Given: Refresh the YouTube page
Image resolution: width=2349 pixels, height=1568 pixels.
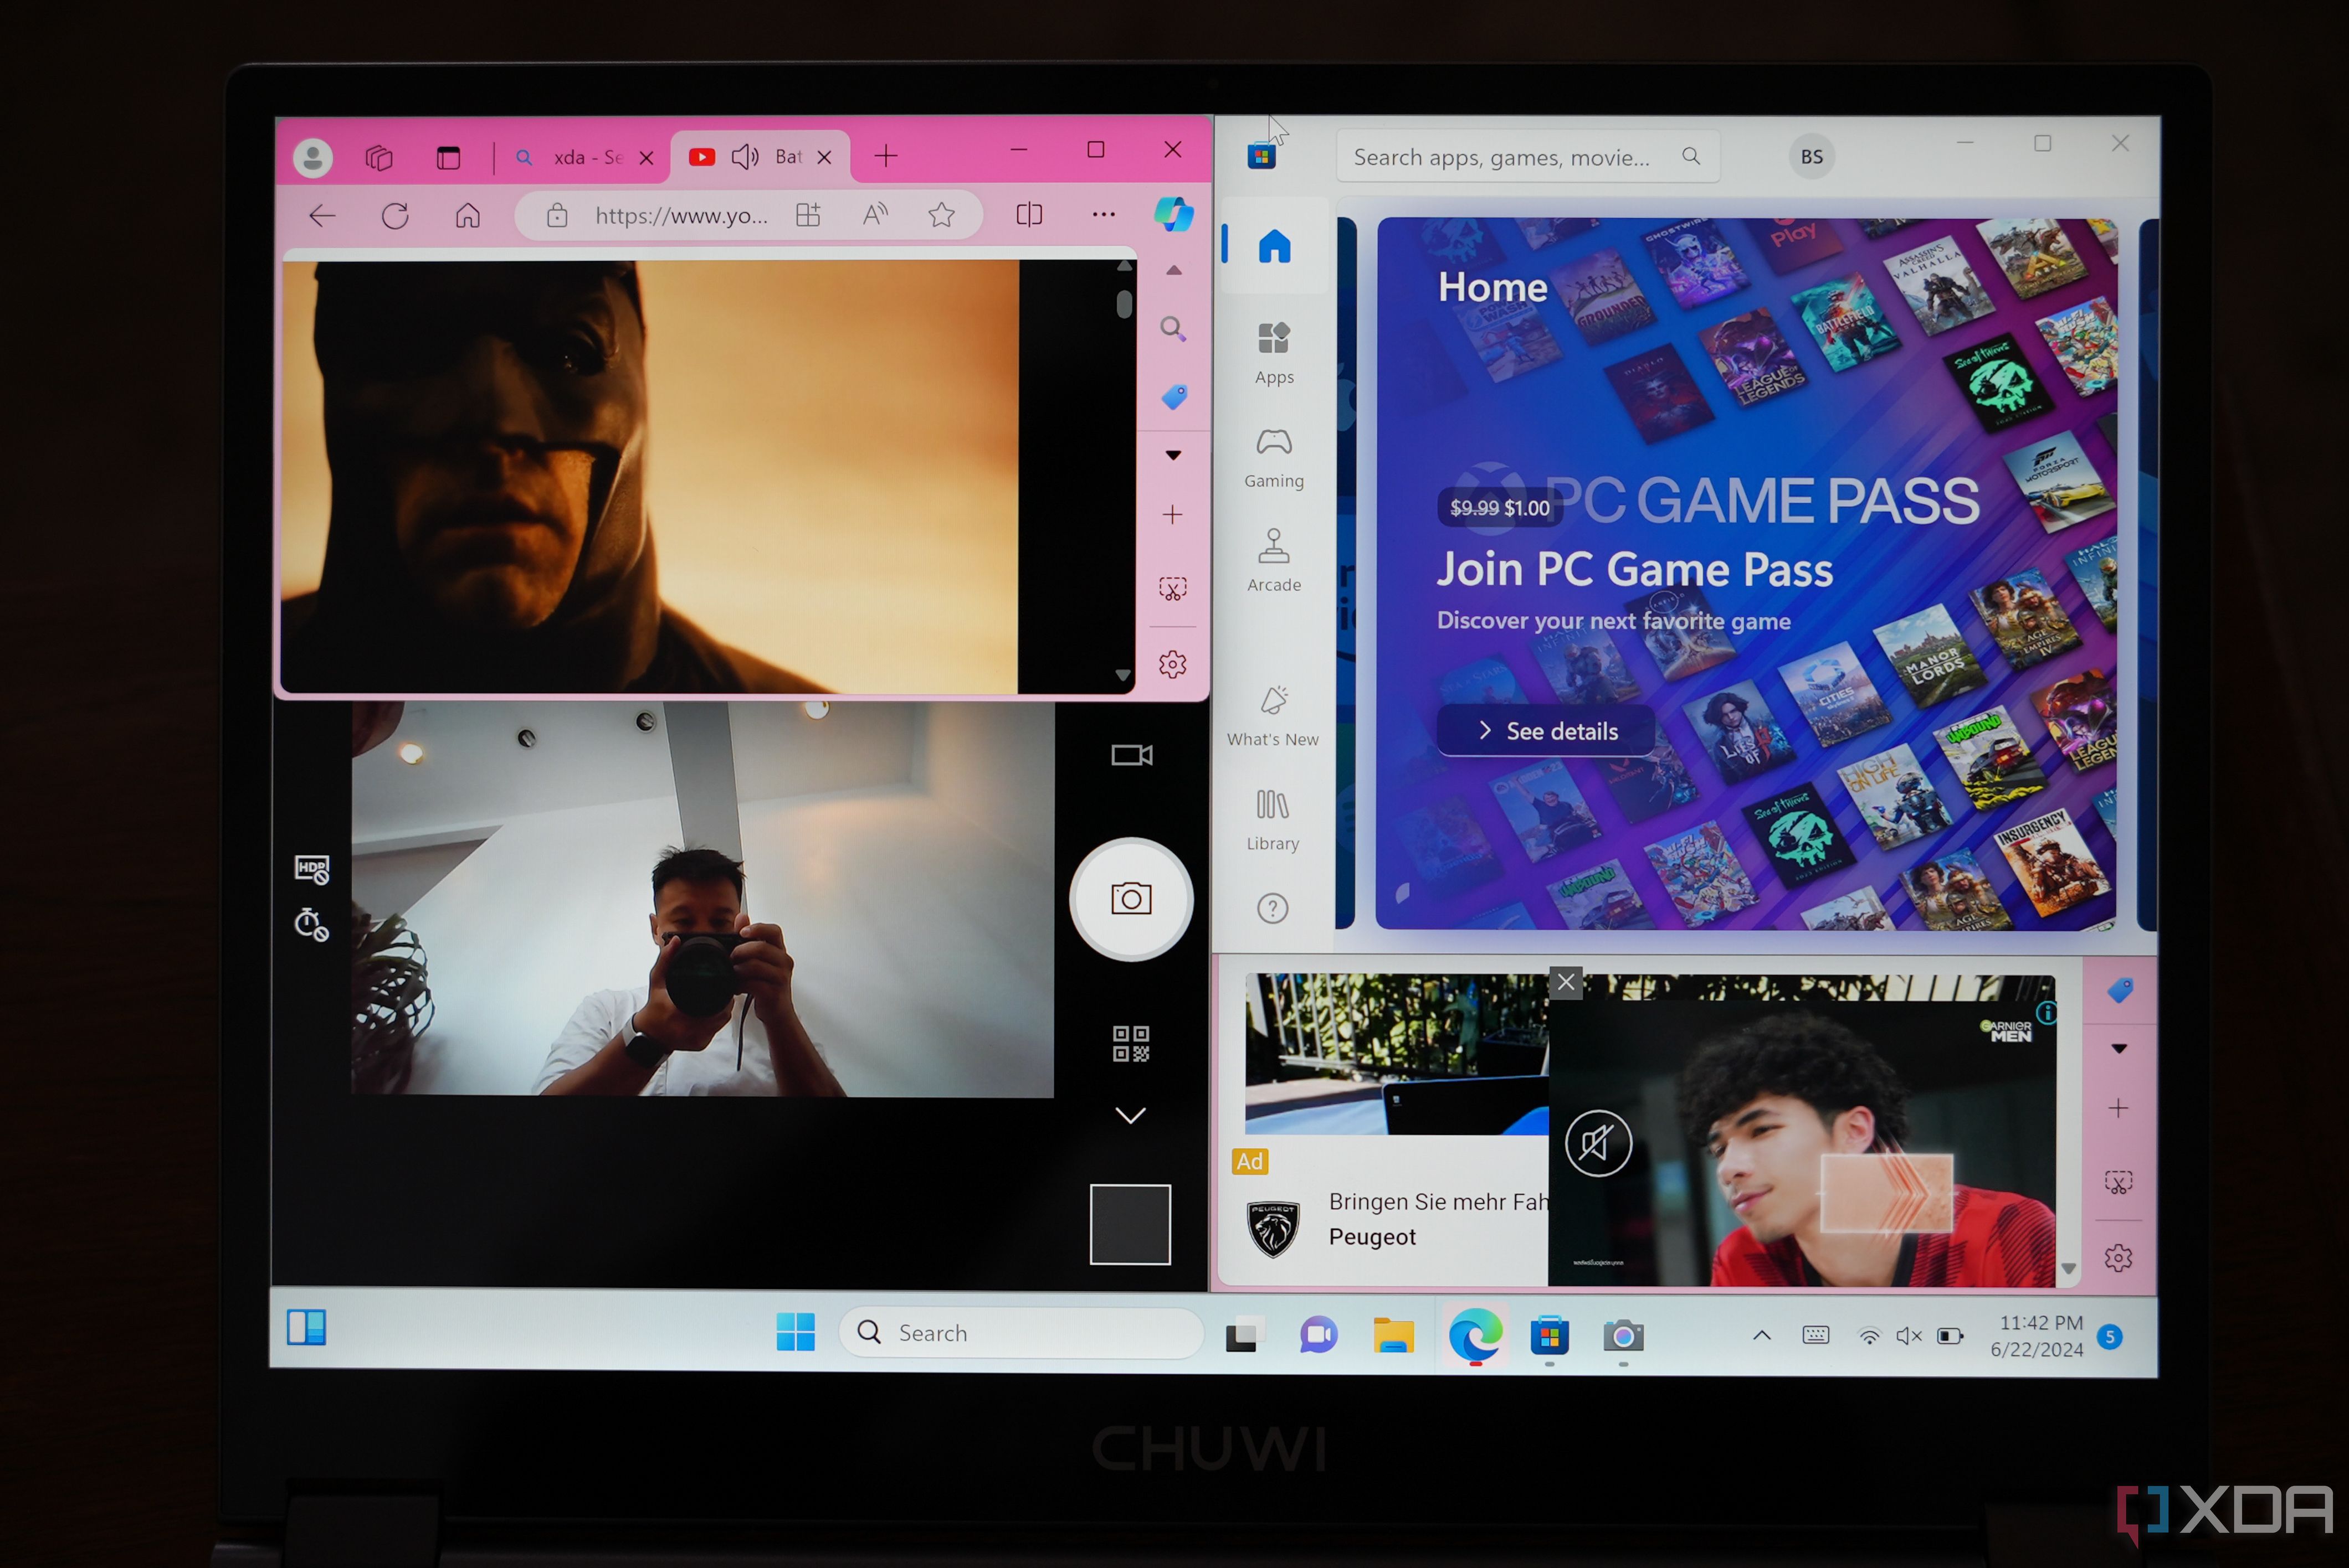Looking at the screenshot, I should (395, 215).
